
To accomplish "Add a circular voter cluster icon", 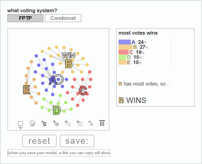I will tap(68, 123).
